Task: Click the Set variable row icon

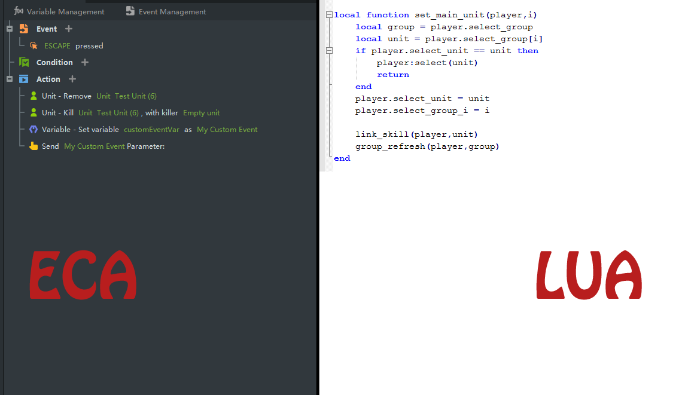Action: tap(34, 130)
